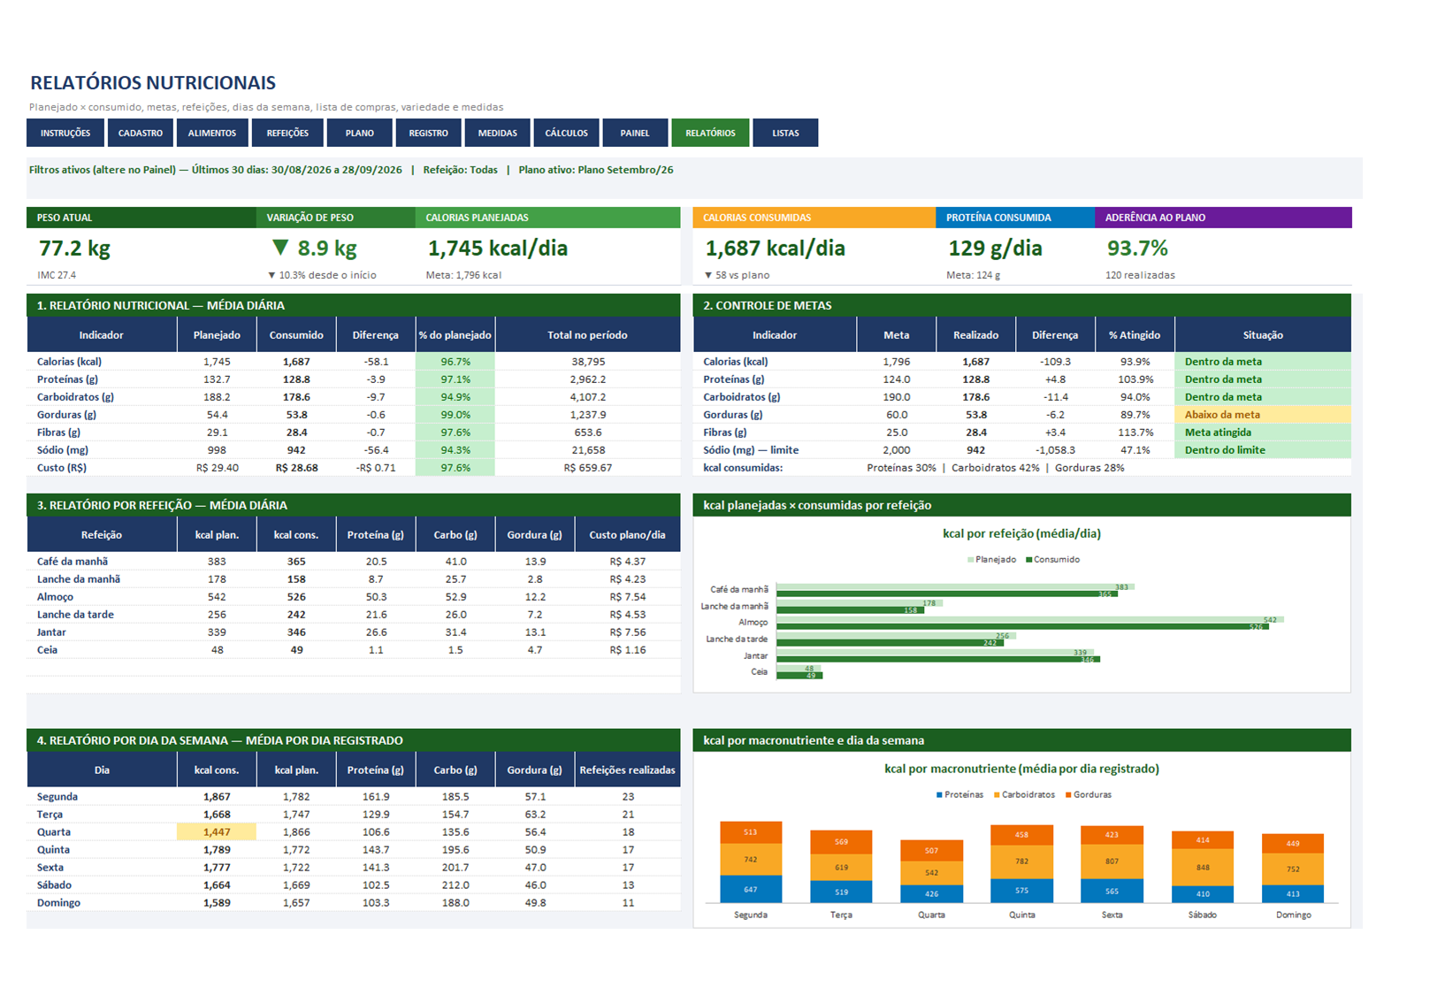Select the 'Abaixo da meta' status for Gorduras

(x=1263, y=415)
